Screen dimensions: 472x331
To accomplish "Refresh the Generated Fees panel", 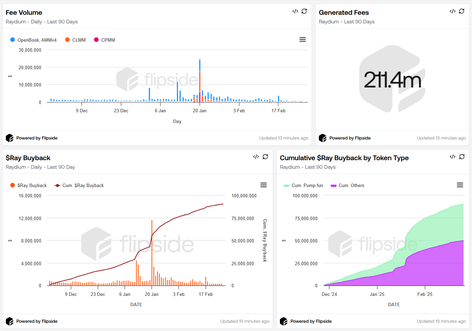I will click(462, 11).
